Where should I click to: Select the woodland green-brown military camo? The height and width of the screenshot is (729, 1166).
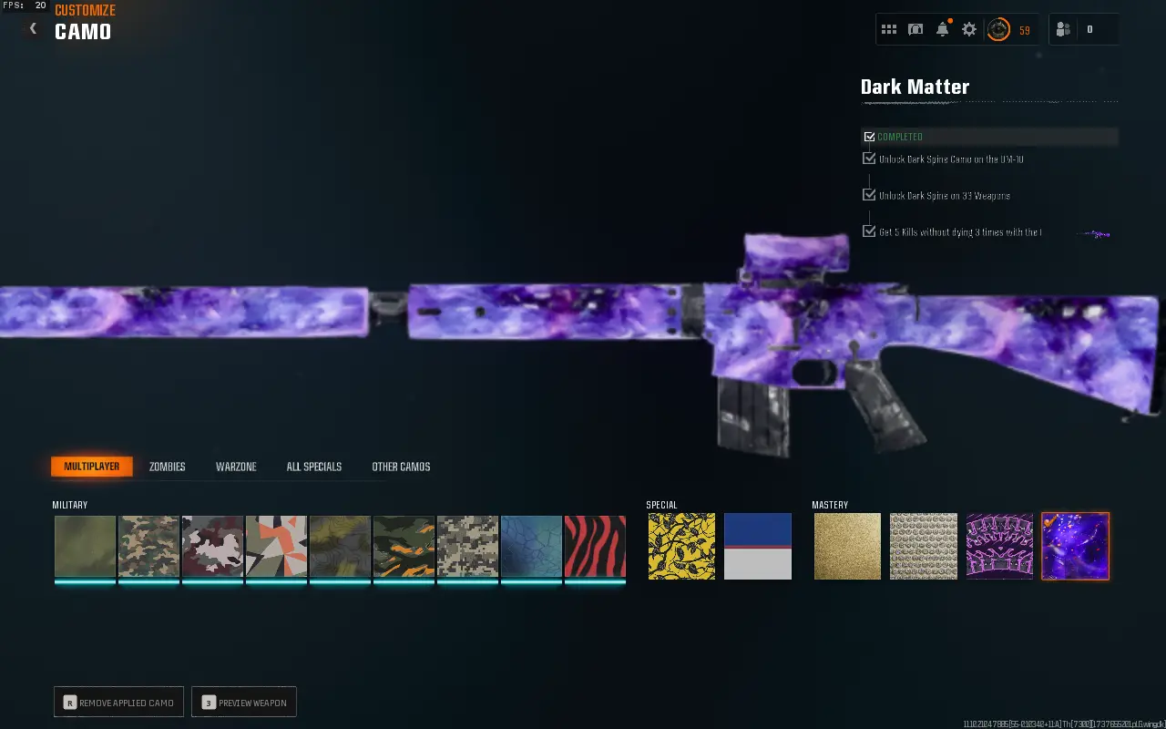149,547
